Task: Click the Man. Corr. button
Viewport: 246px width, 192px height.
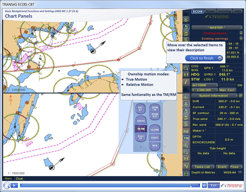Action: (x=227, y=90)
